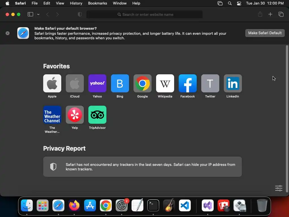Open the Yelp favorite
This screenshot has width=289, height=217.
75,115
